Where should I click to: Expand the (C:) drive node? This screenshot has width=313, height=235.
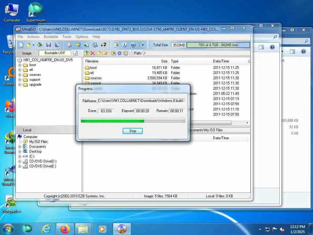click(x=20, y=156)
